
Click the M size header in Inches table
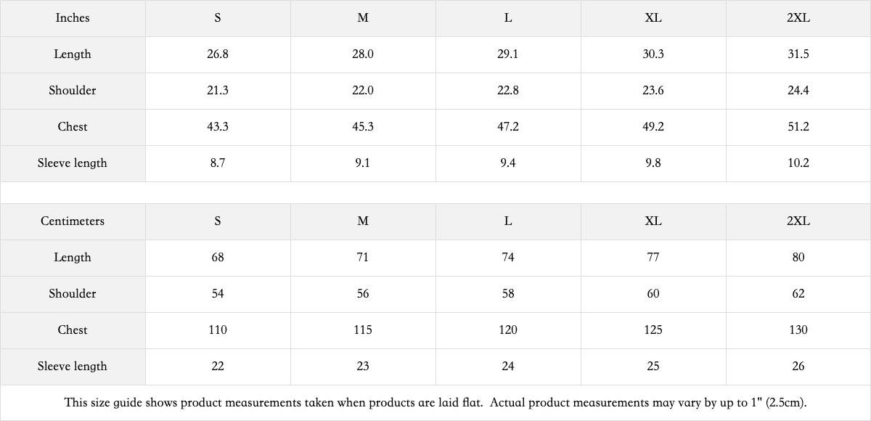pyautogui.click(x=363, y=18)
